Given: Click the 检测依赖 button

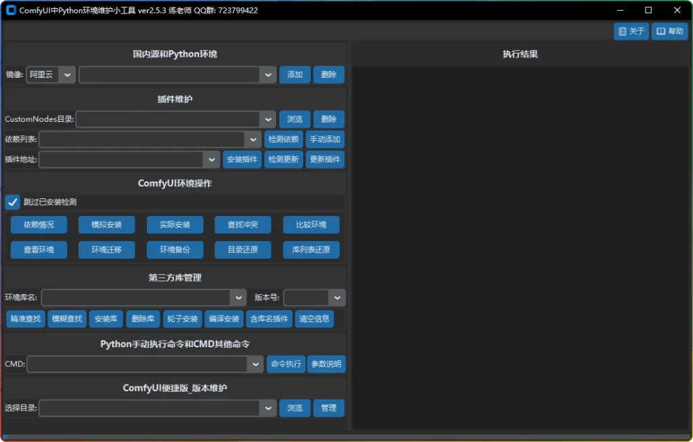Looking at the screenshot, I should point(284,139).
